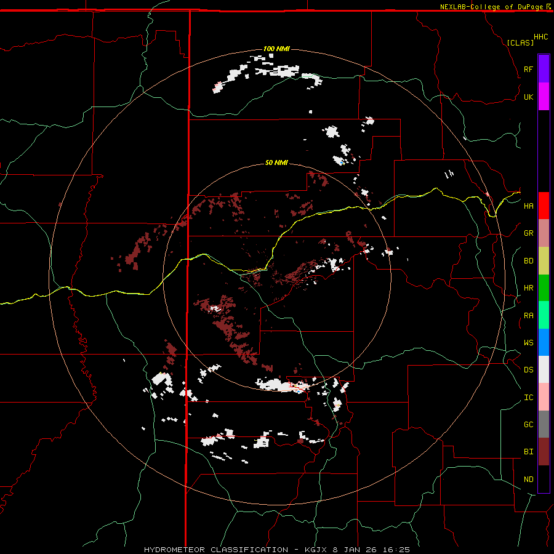Click the WS blue legend swatch
Screen dimensions: 554x554
coord(544,342)
